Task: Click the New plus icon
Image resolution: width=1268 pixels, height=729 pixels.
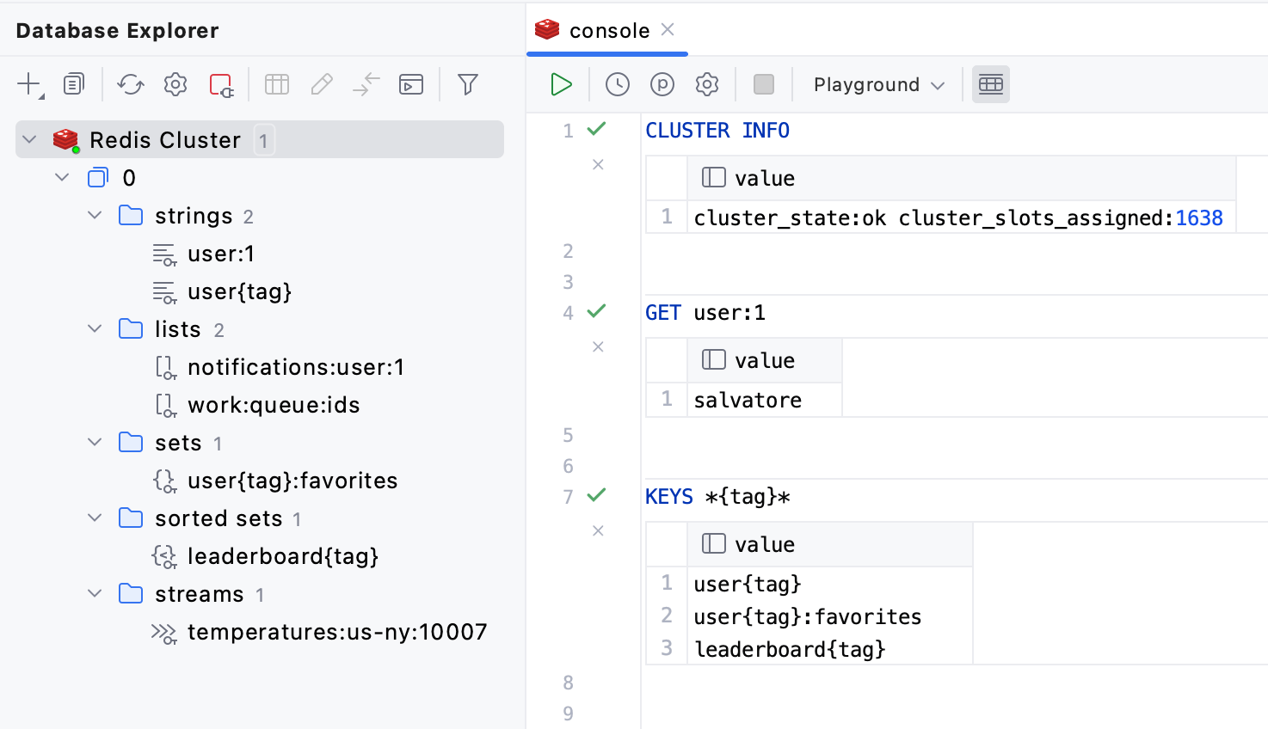Action: 29,84
